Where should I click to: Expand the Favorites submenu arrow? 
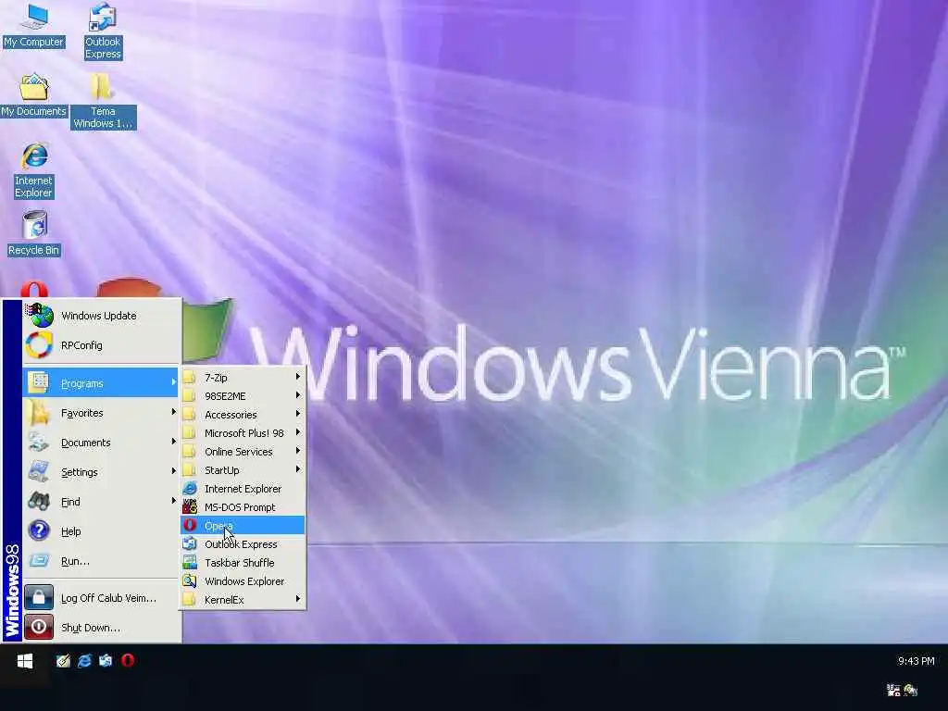(173, 412)
